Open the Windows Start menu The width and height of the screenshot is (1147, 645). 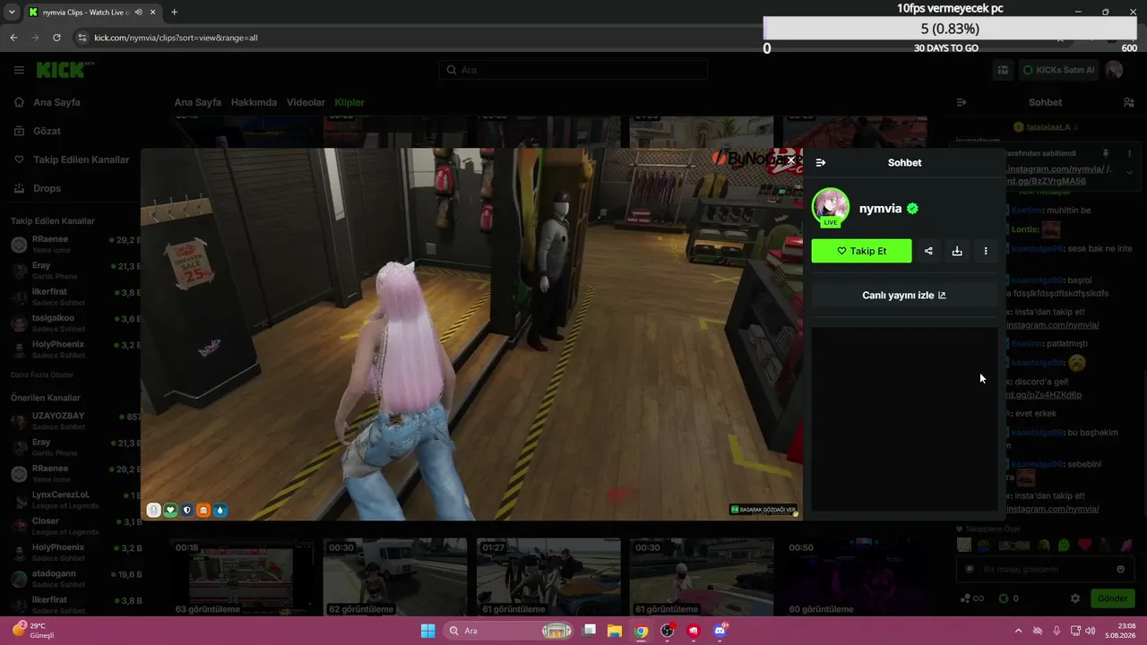[427, 631]
